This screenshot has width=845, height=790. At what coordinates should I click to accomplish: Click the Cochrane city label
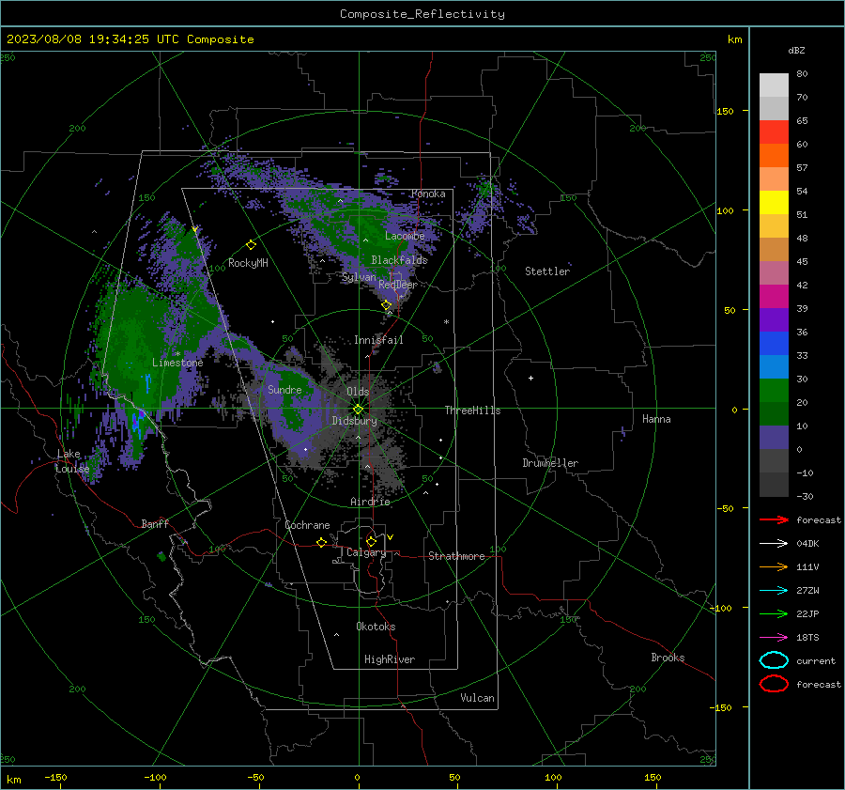(307, 525)
